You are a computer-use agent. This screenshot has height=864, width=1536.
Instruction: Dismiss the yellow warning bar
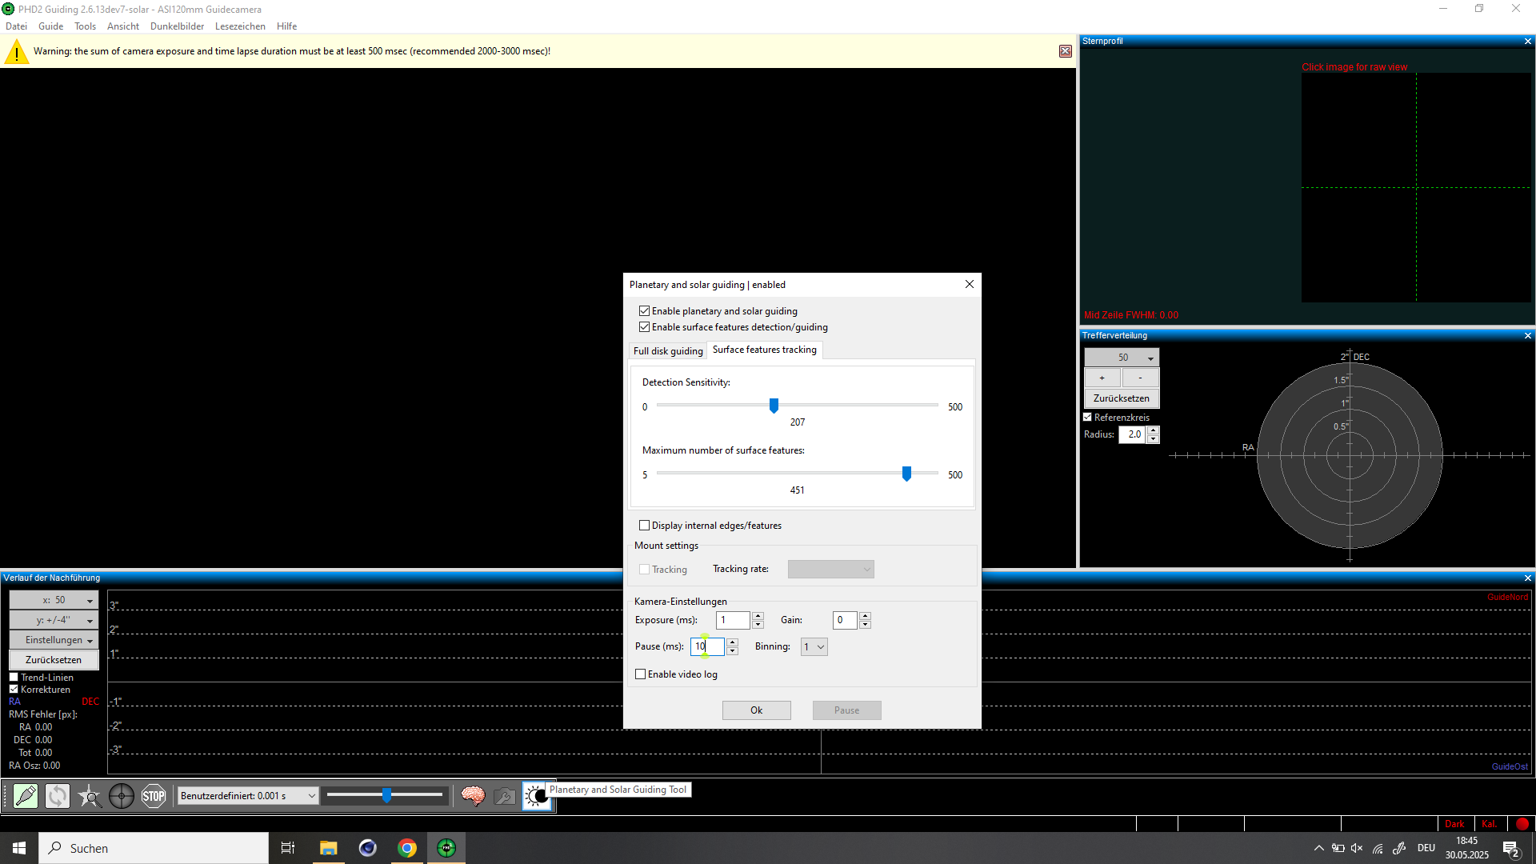pyautogui.click(x=1066, y=51)
